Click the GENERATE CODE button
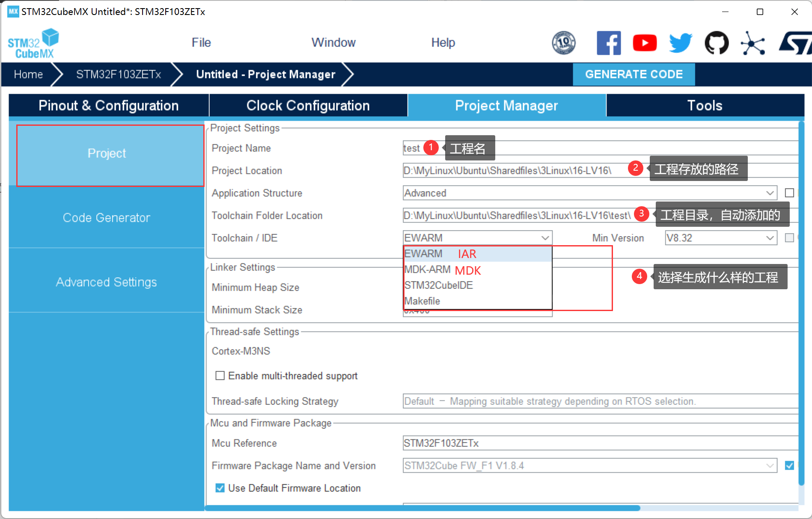812x519 pixels. click(634, 74)
